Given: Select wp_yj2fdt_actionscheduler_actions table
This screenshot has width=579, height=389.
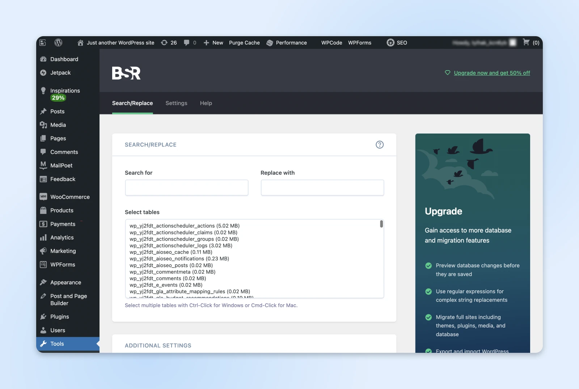Looking at the screenshot, I should click(185, 226).
